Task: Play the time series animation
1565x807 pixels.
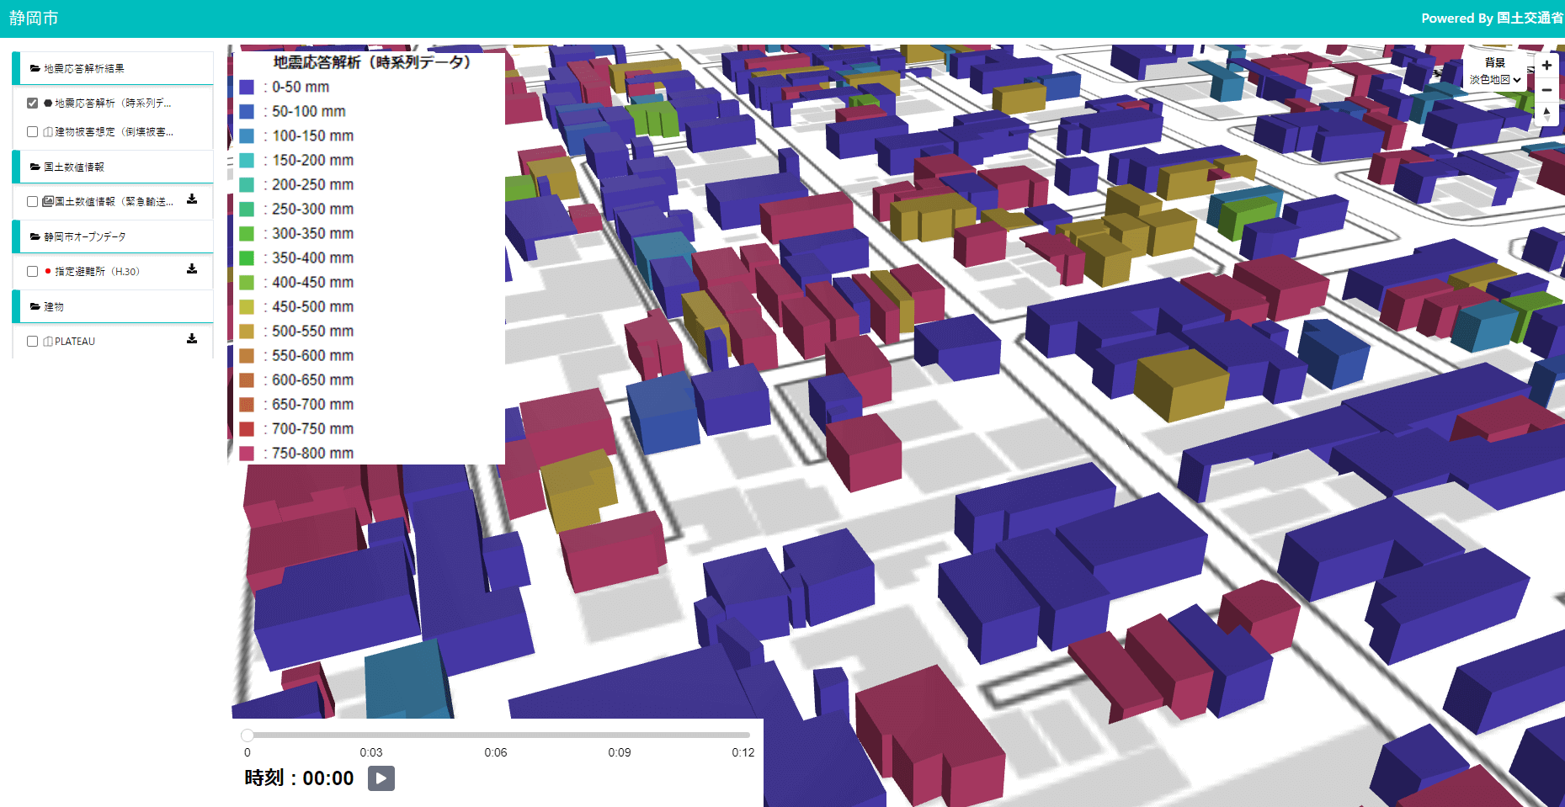Action: [381, 778]
